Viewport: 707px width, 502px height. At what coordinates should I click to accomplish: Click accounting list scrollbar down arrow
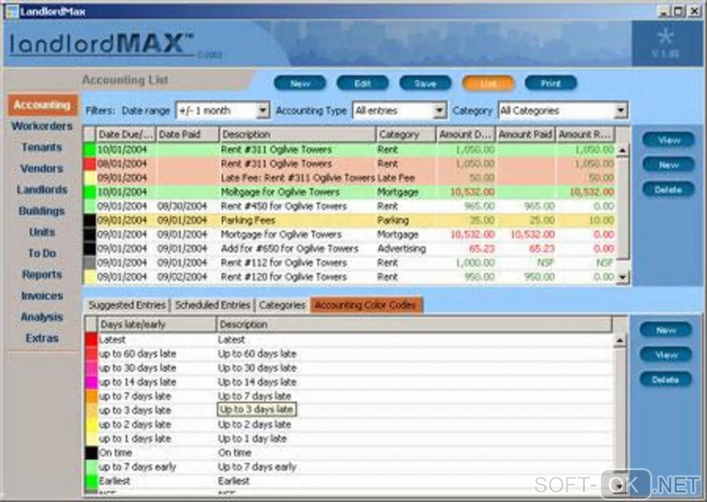pos(622,278)
